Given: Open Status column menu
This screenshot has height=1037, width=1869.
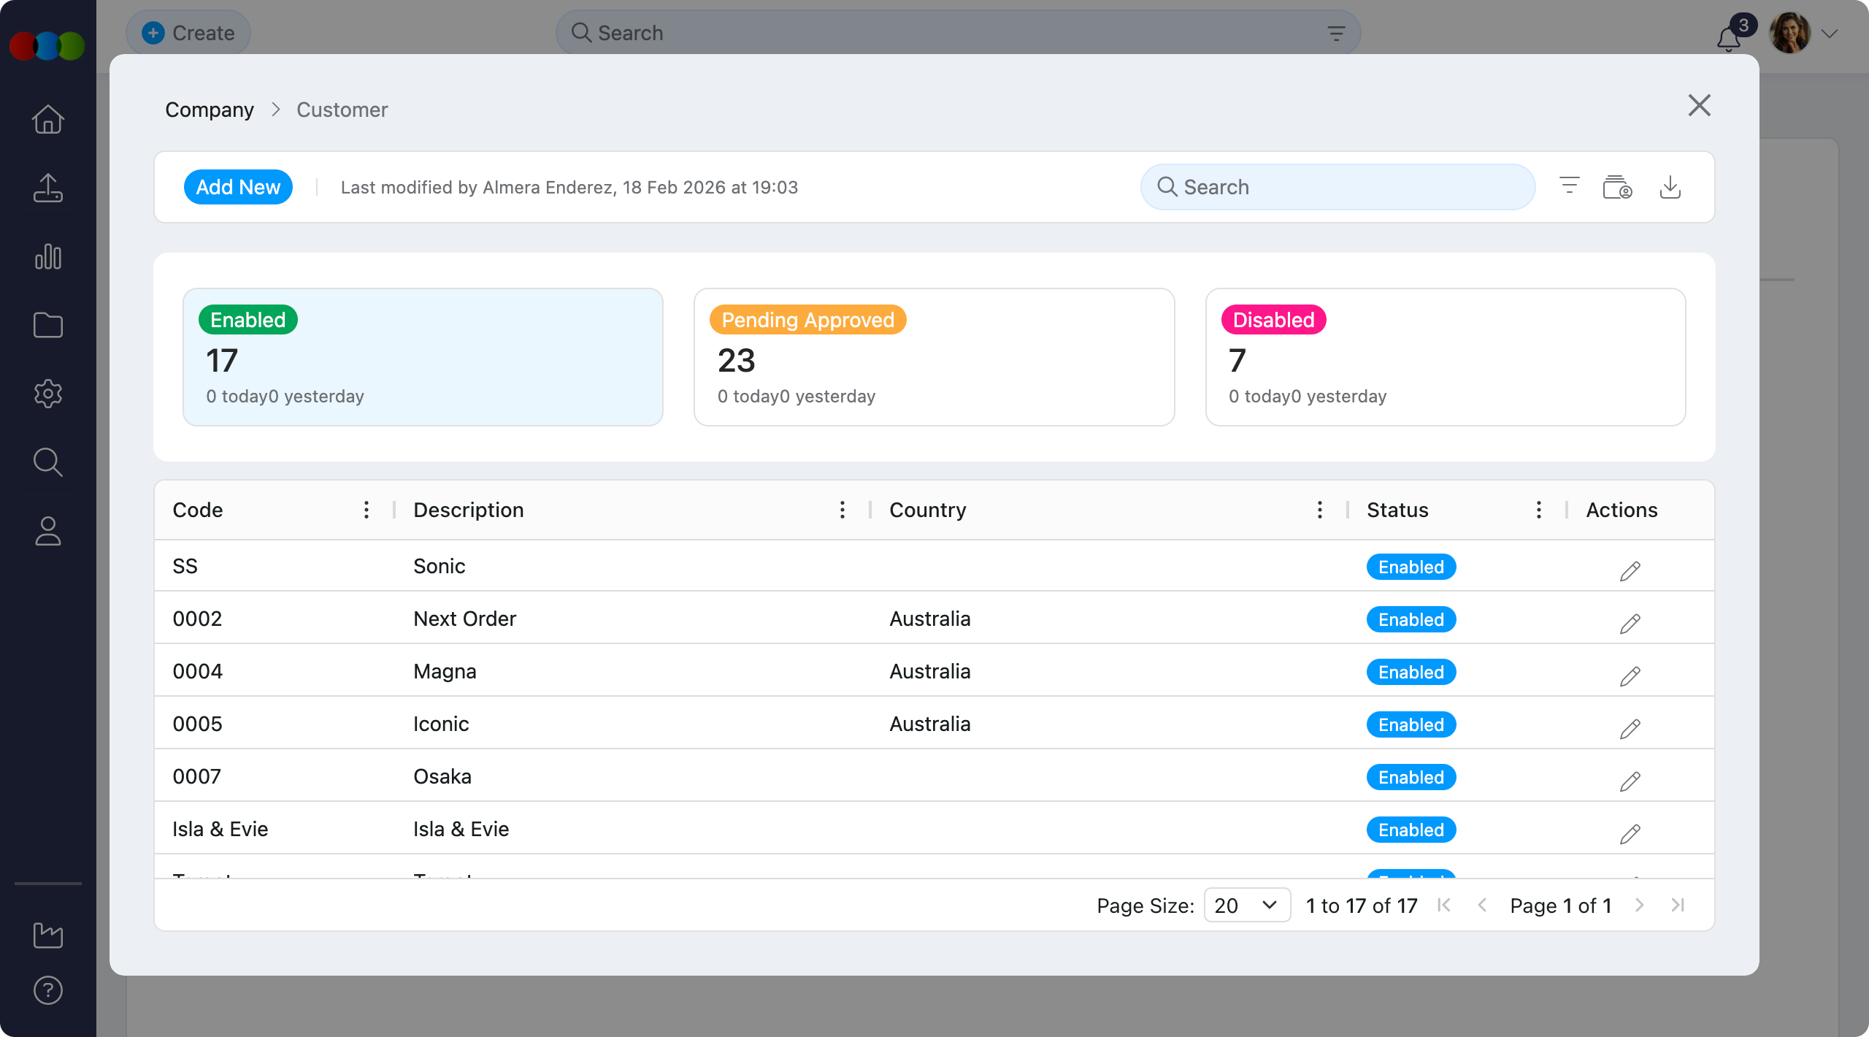Looking at the screenshot, I should [1538, 510].
